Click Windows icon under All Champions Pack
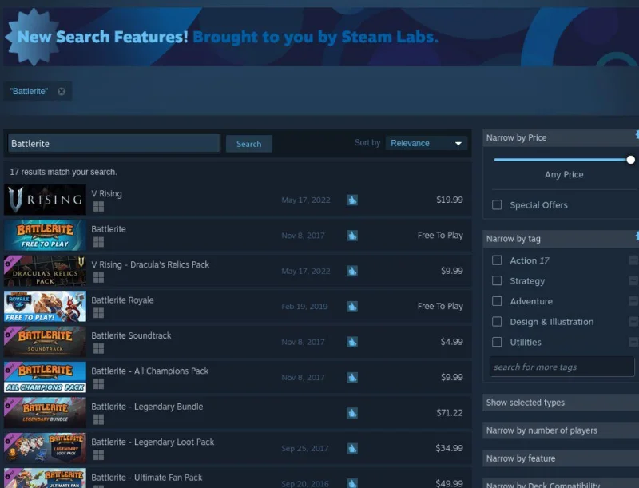The height and width of the screenshot is (488, 639). coord(98,383)
